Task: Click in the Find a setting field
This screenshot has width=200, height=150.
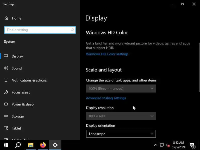Action: pos(40,30)
